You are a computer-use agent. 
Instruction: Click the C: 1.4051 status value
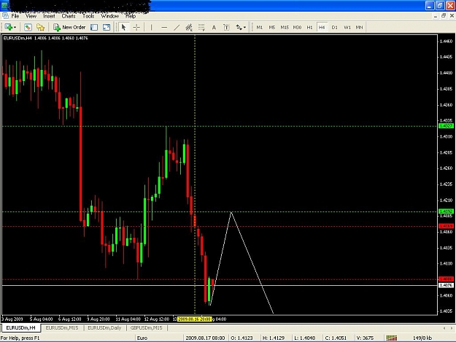pyautogui.click(x=336, y=338)
